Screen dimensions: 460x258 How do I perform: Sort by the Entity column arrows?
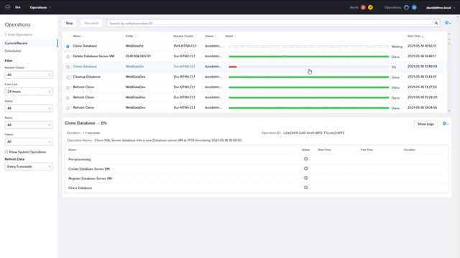[135, 37]
